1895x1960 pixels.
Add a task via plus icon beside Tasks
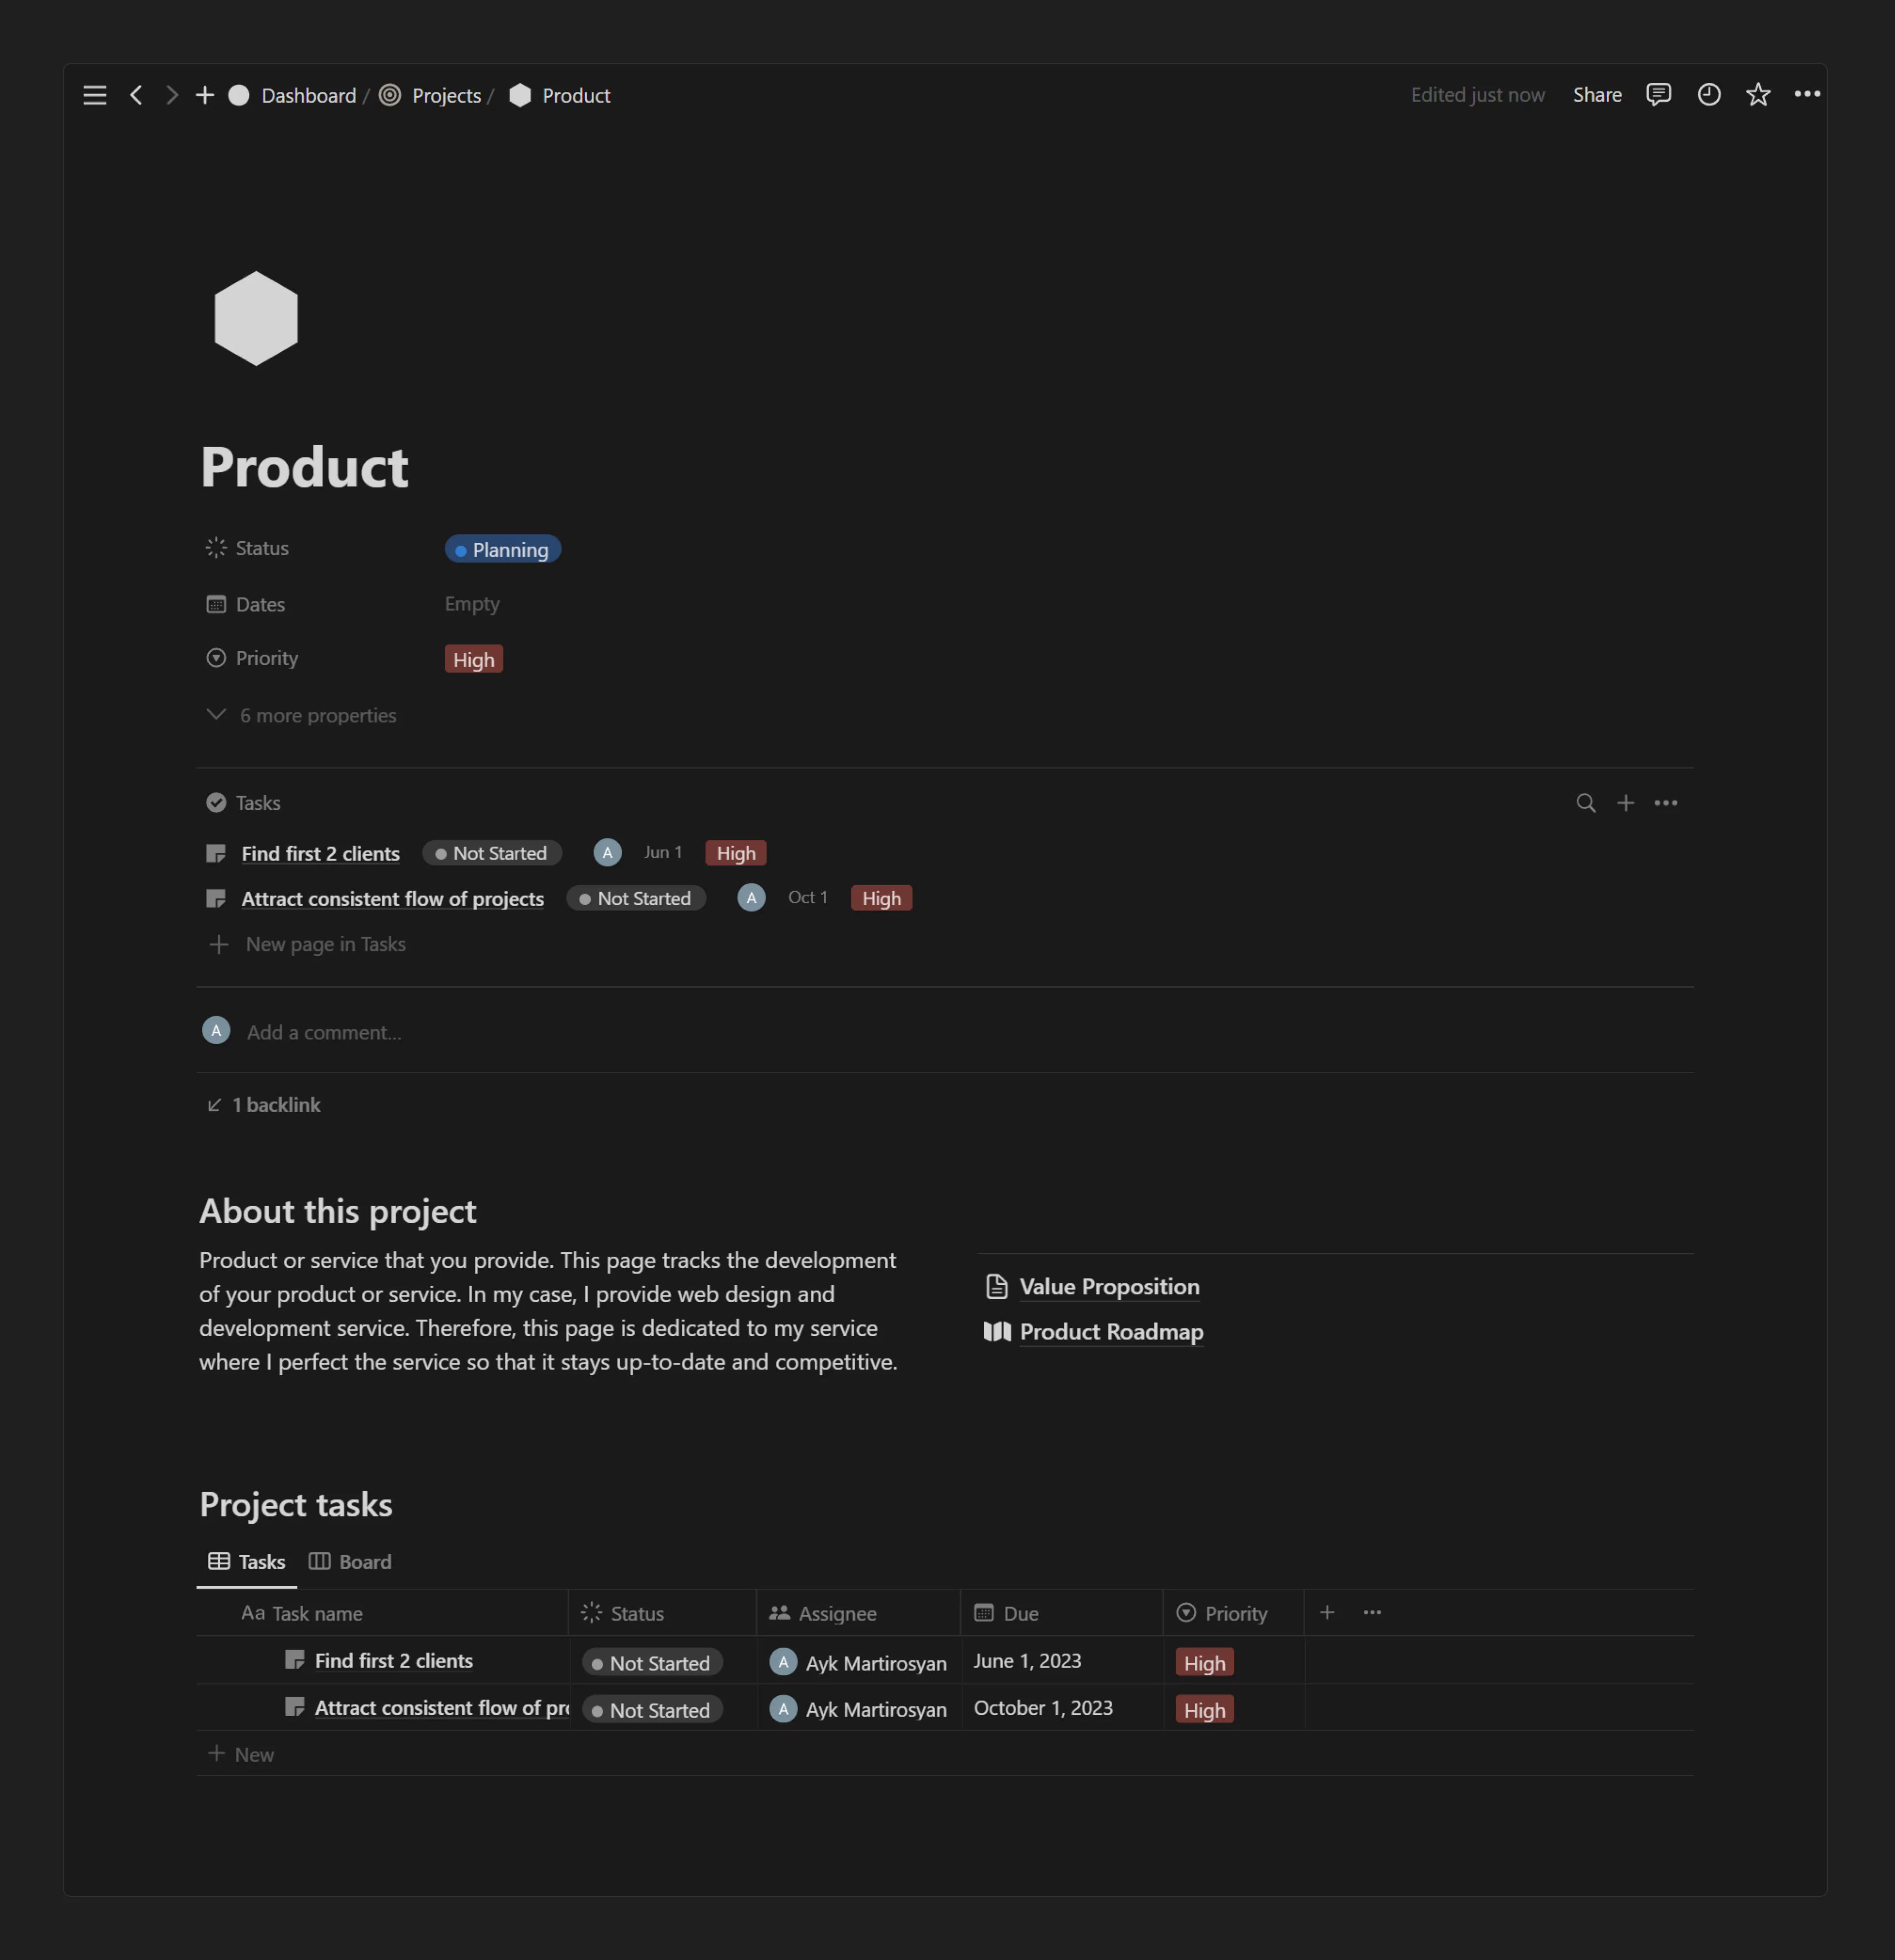(1626, 802)
